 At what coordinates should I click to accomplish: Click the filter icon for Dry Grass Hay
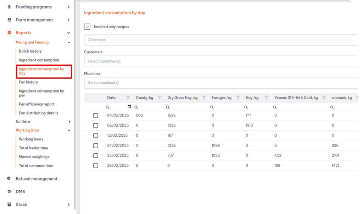(x=204, y=98)
